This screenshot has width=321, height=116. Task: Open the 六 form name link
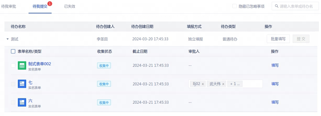pyautogui.click(x=30, y=101)
